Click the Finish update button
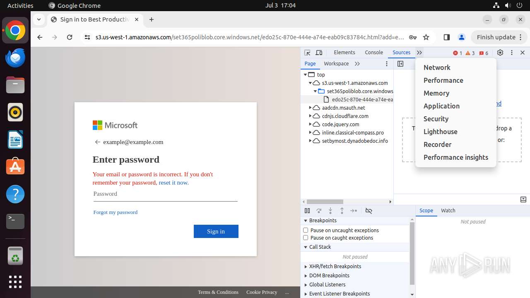 [x=499, y=37]
